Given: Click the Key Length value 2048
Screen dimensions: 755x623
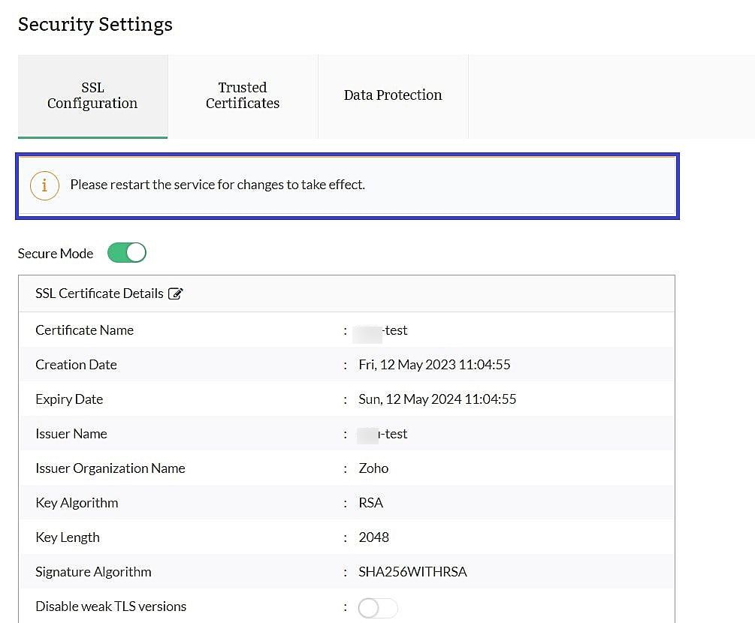Looking at the screenshot, I should pyautogui.click(x=373, y=537).
